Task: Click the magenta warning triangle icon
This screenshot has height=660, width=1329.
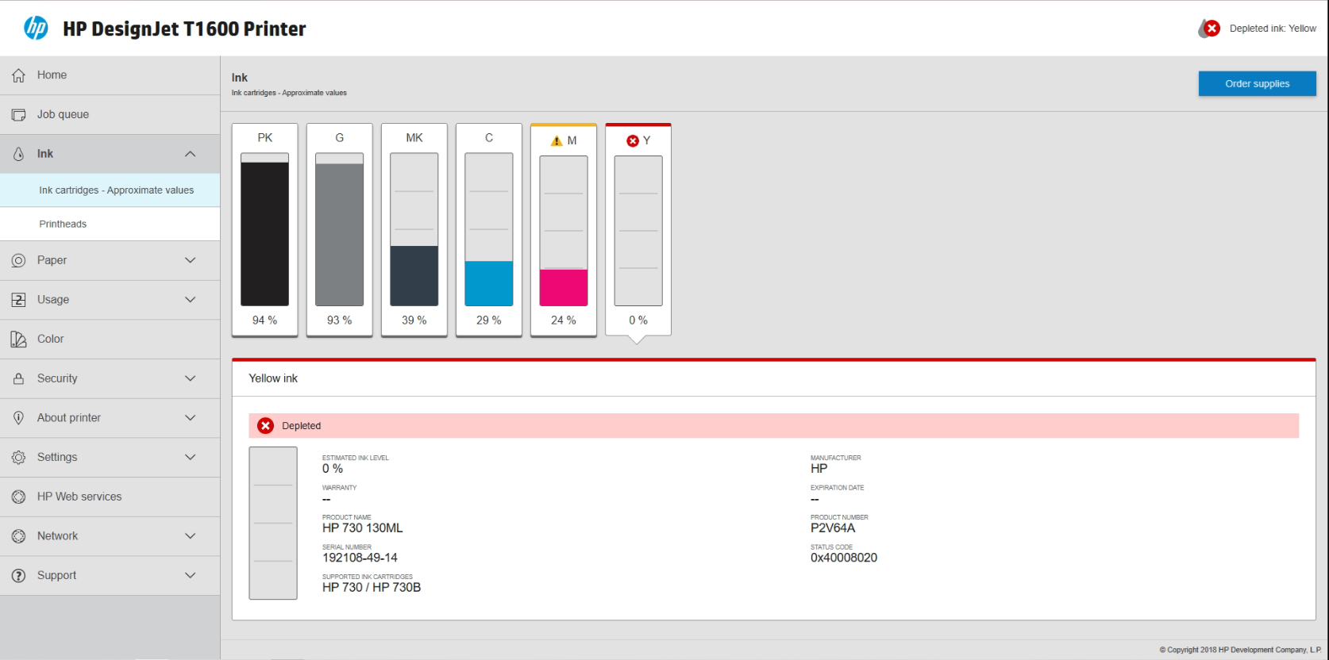Action: click(557, 141)
